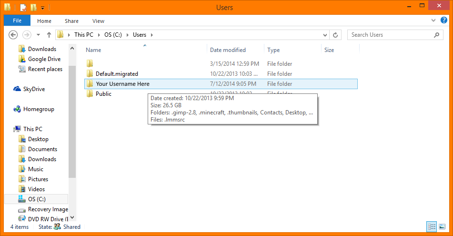
Task: Select the Public folder
Action: click(103, 94)
